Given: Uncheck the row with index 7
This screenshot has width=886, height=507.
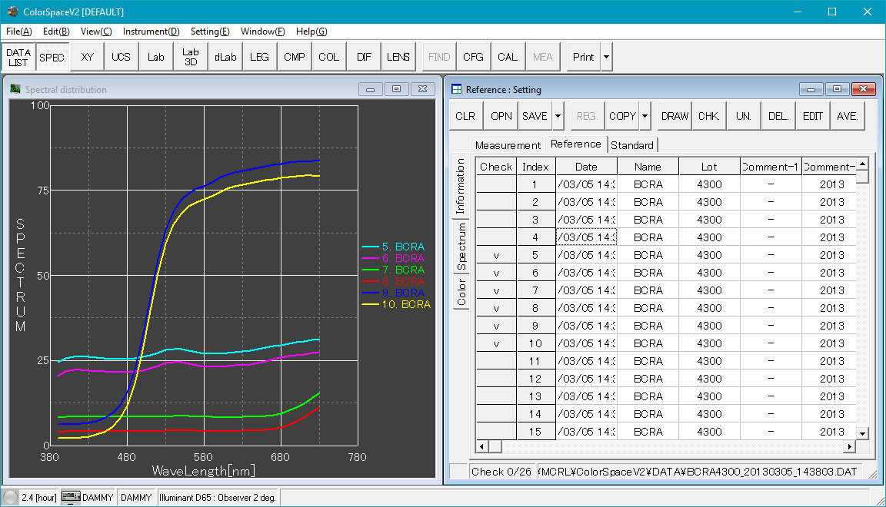Looking at the screenshot, I should (x=496, y=290).
